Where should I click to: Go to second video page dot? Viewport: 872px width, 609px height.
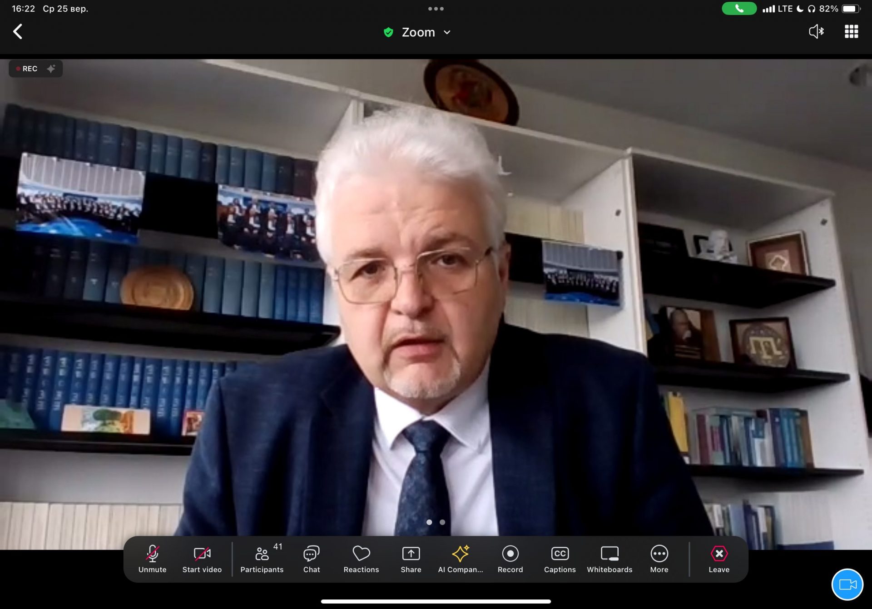tap(442, 522)
